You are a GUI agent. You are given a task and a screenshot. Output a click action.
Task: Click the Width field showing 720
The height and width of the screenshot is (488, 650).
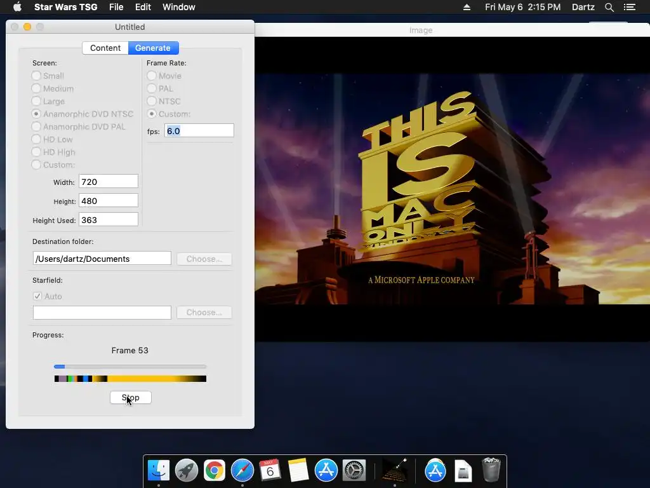click(x=109, y=181)
